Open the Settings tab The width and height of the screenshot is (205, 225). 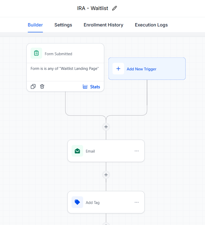pyautogui.click(x=63, y=25)
